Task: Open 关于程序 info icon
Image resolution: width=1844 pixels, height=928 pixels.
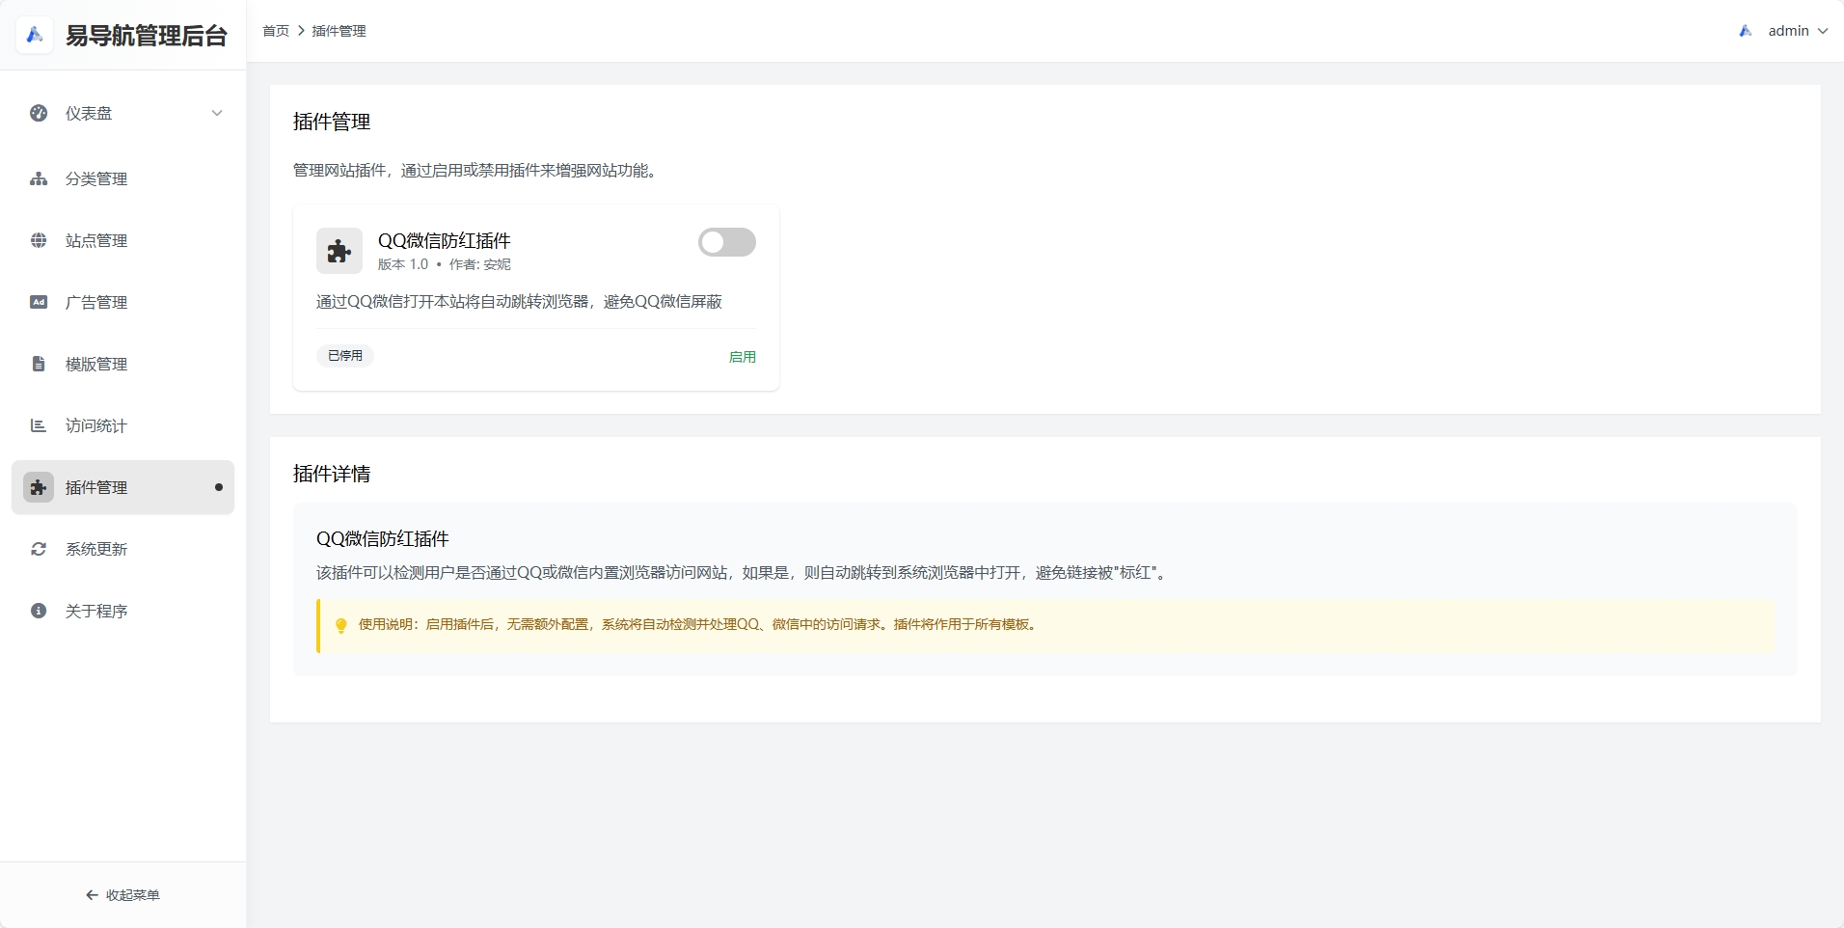Action: [38, 611]
